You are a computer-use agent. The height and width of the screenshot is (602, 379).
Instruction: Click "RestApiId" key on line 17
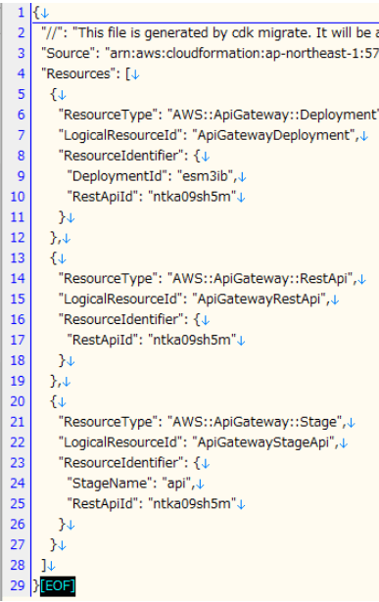[103, 340]
